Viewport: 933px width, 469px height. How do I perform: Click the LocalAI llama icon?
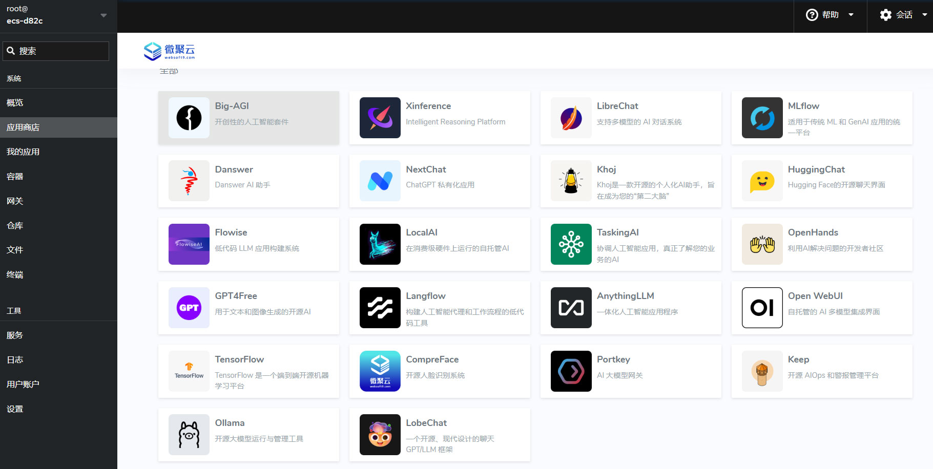380,244
